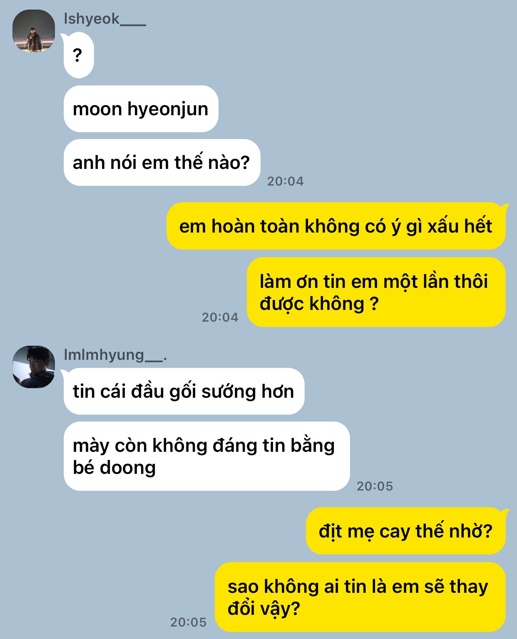Select the "moon hyeonjun" message bubble
Screen dimensions: 517x639
(x=141, y=109)
